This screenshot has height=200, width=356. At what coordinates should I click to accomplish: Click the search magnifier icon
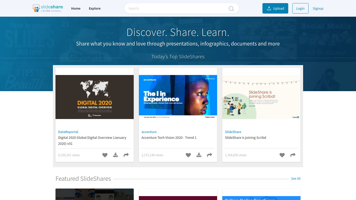click(x=231, y=9)
